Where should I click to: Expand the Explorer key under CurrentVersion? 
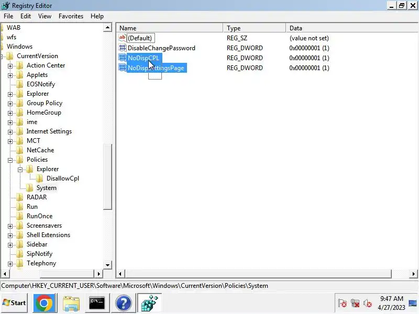click(x=10, y=94)
